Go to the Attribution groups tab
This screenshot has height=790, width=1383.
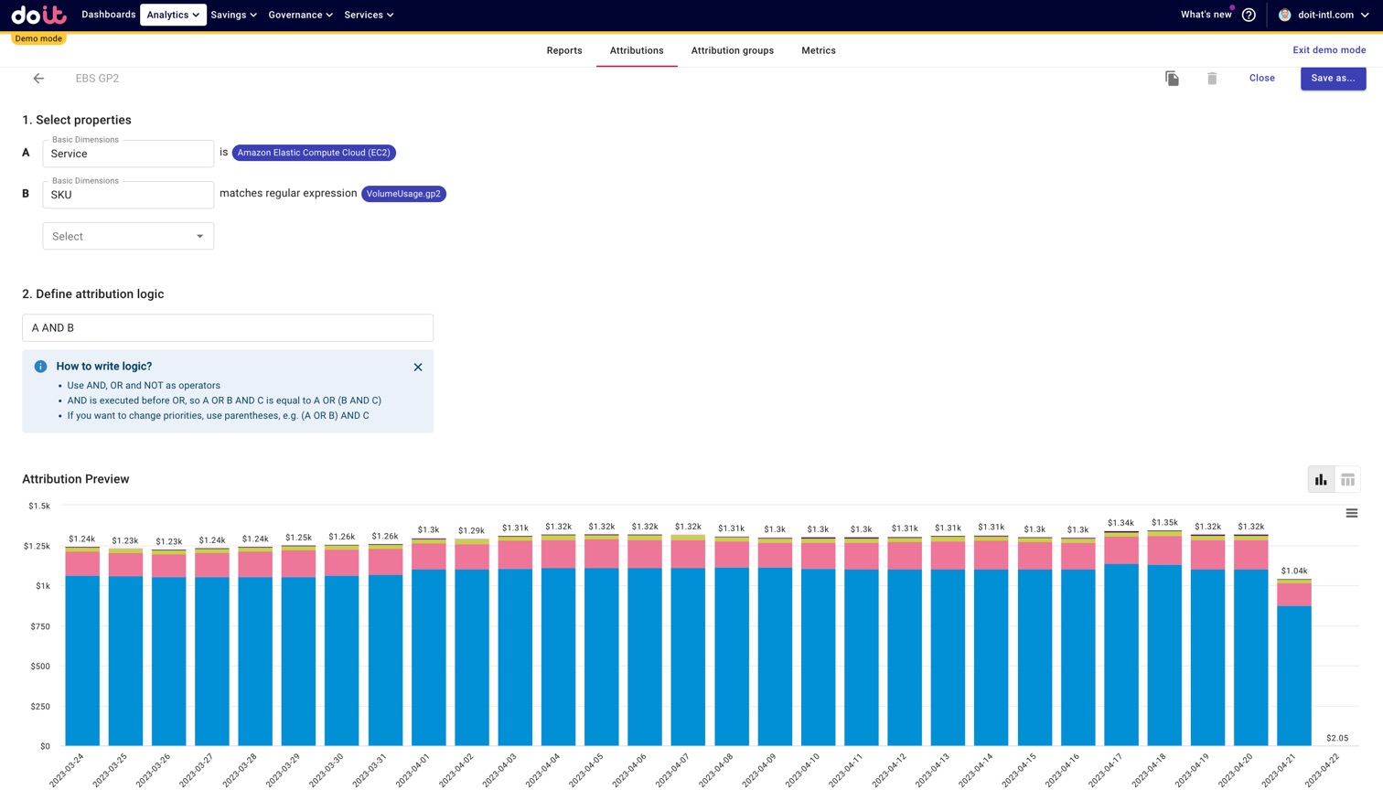732,50
